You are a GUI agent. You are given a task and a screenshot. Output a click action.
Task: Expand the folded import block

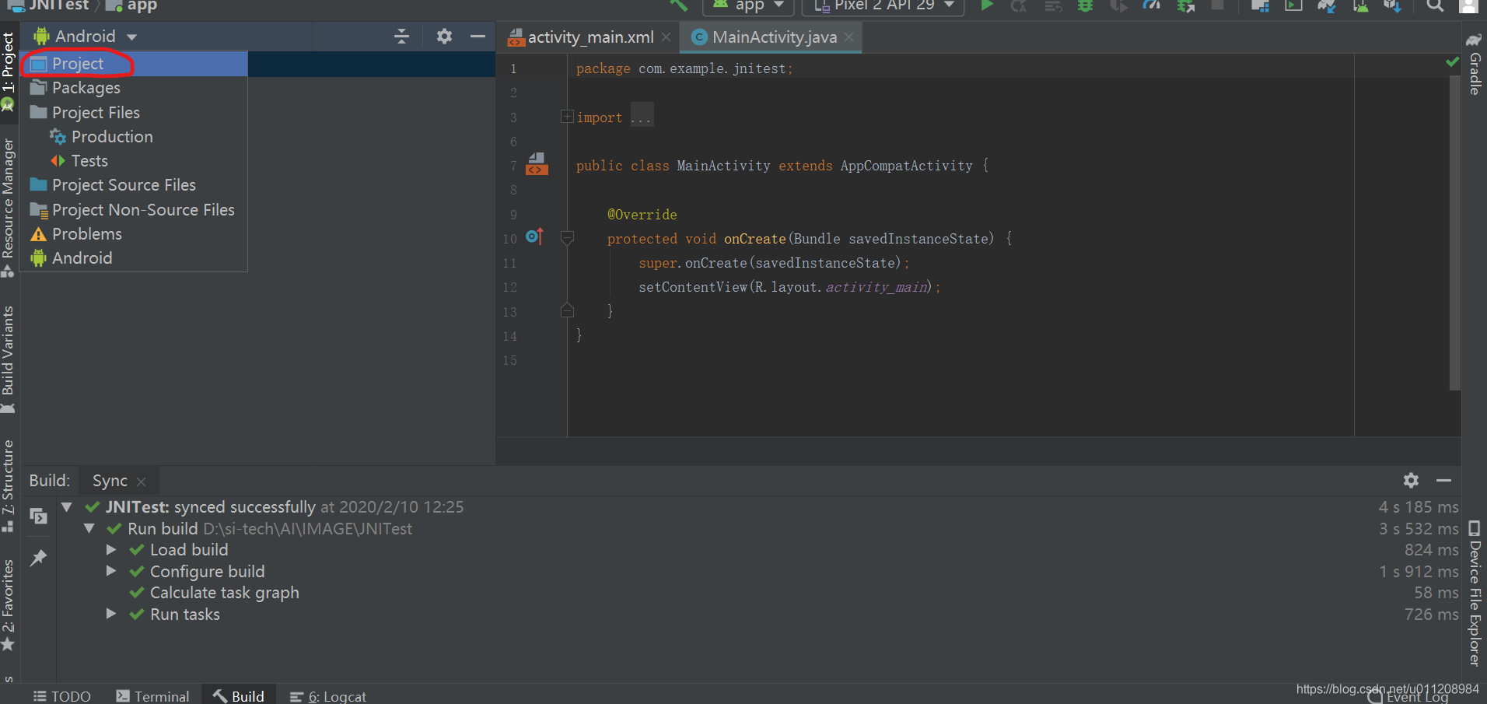pos(567,117)
